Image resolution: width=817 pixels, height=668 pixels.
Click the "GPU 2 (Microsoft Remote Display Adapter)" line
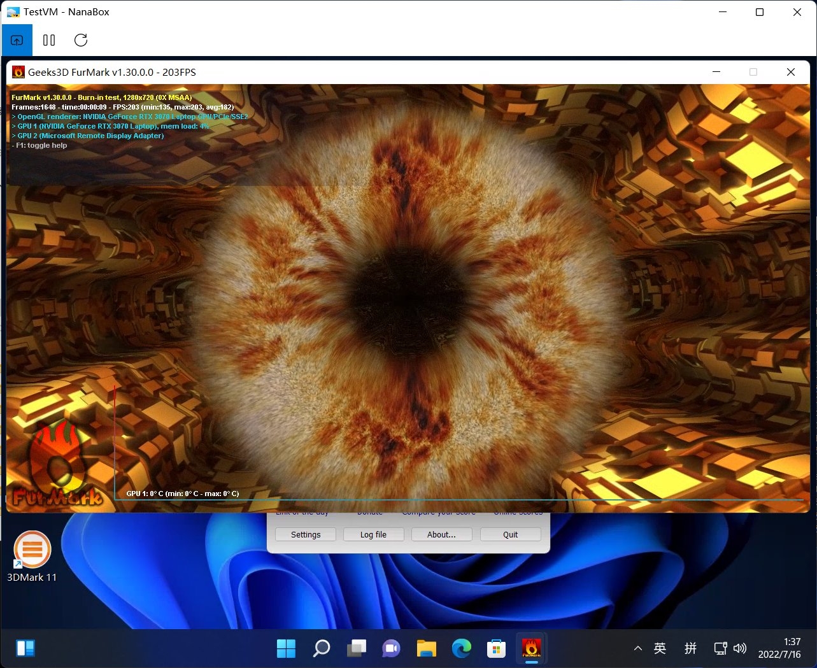click(88, 136)
